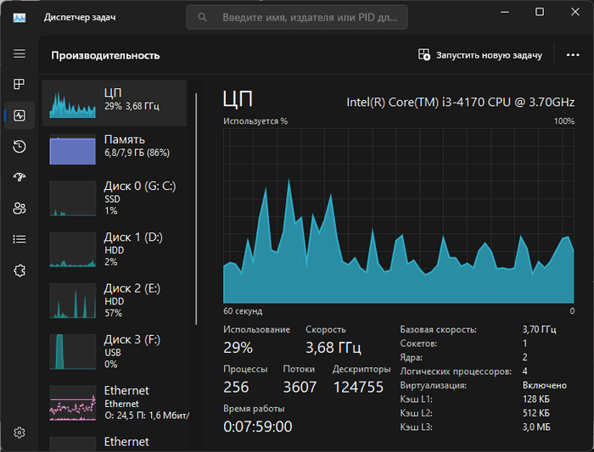Maximize the Task Manager window
594x452 pixels.
[540, 12]
